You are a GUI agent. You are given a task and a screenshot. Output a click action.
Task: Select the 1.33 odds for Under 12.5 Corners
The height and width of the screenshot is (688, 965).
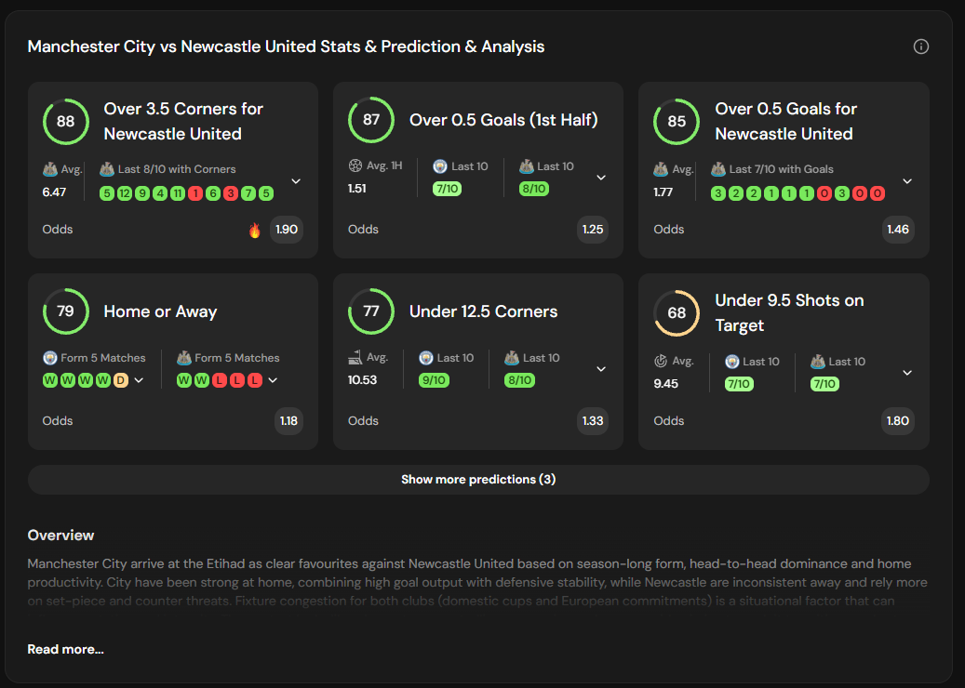[593, 421]
